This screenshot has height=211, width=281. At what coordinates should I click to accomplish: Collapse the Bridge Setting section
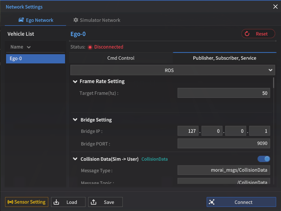(75, 120)
